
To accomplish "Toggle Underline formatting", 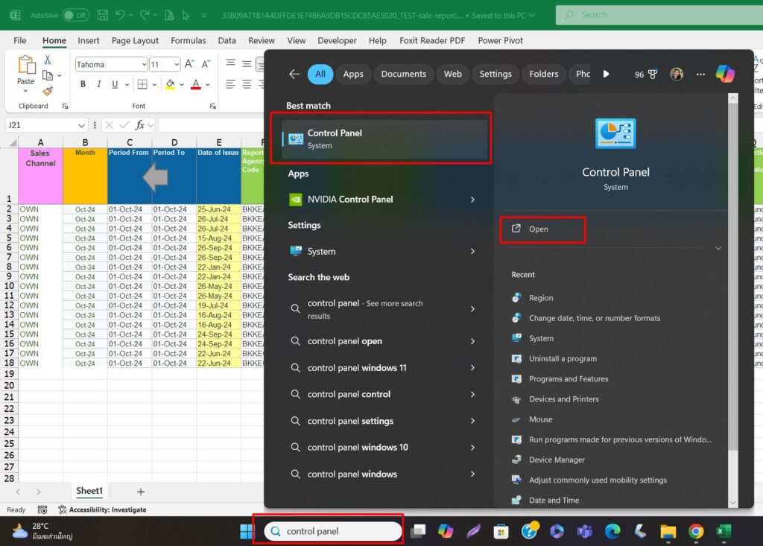I will (x=115, y=84).
